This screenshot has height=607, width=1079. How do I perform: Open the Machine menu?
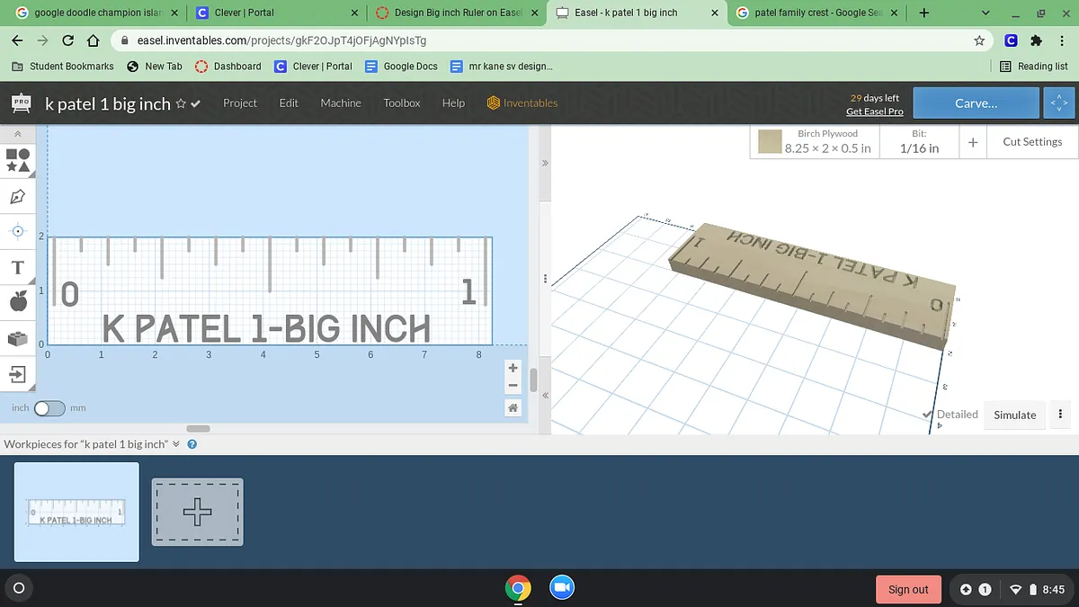coord(341,103)
